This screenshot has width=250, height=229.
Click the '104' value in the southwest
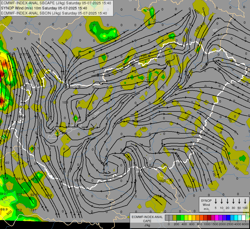(x=5, y=178)
